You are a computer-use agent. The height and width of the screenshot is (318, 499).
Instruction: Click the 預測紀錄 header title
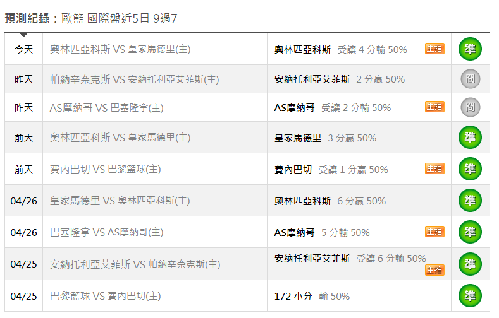(x=27, y=18)
